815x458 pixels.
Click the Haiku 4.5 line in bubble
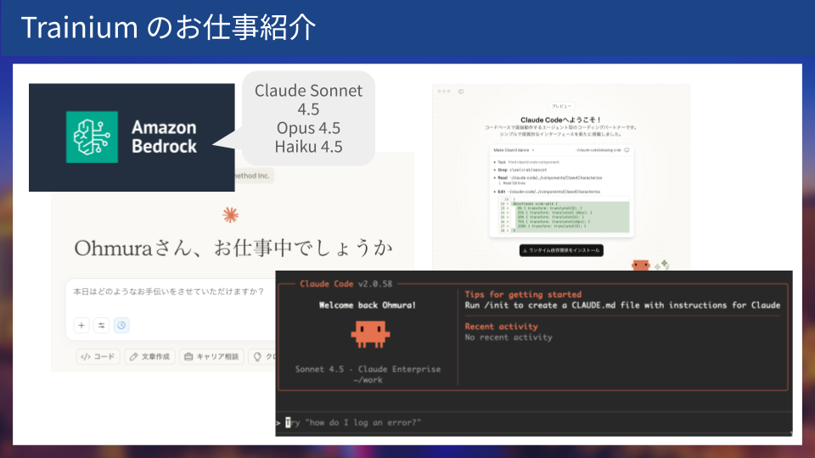[x=308, y=147]
